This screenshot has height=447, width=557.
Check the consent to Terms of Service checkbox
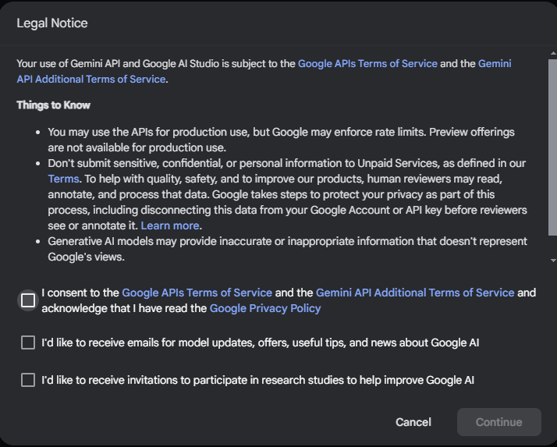[x=28, y=300]
